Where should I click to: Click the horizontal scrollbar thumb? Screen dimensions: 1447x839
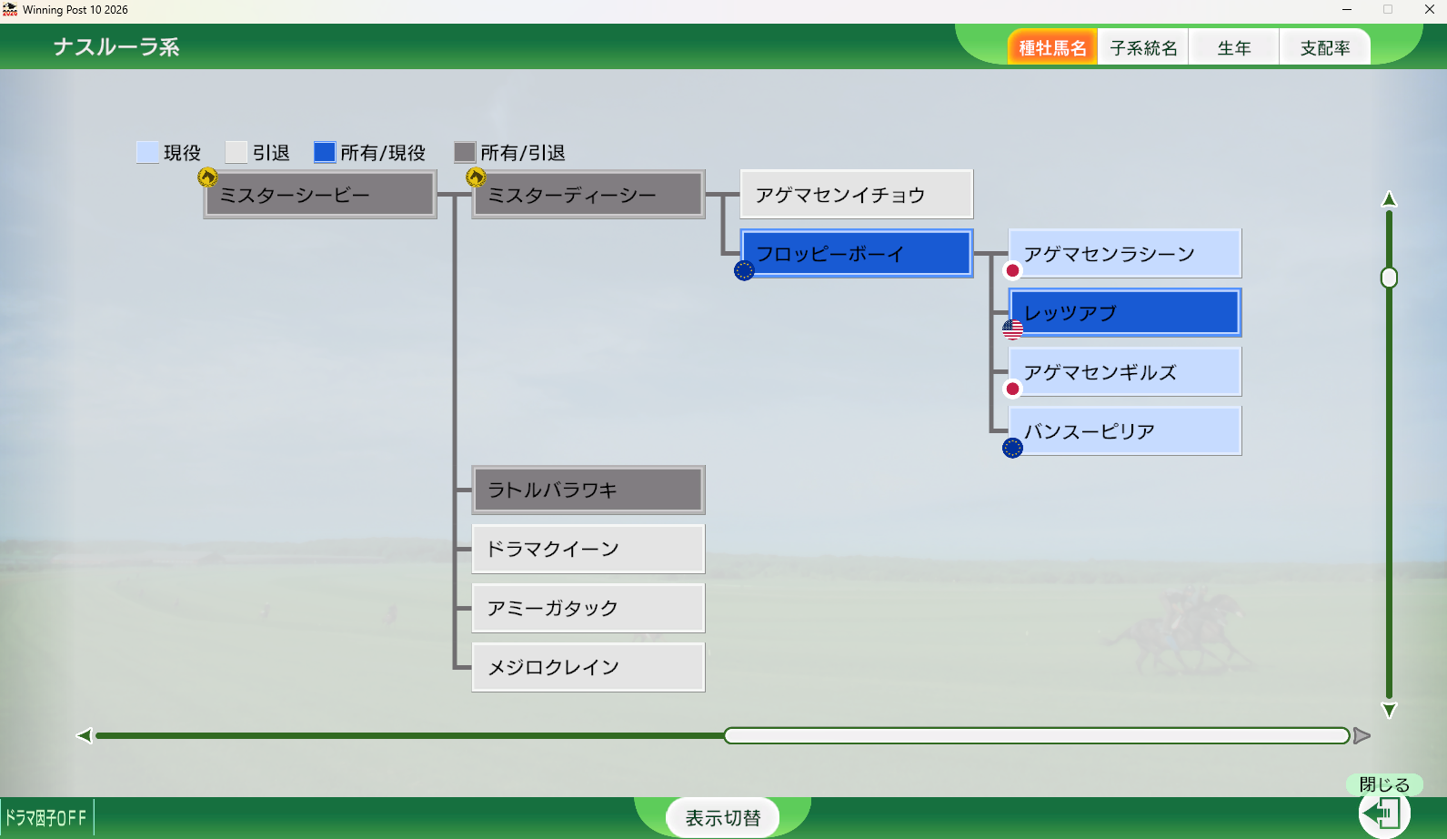1037,735
